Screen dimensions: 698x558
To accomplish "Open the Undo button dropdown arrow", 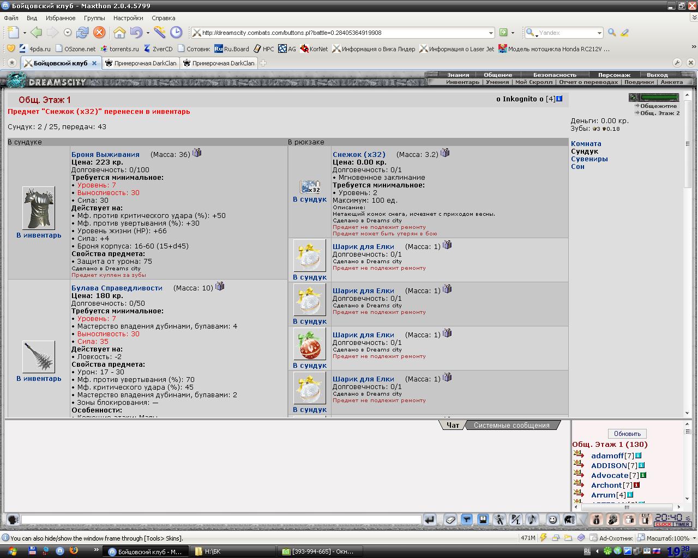I will [x=148, y=33].
